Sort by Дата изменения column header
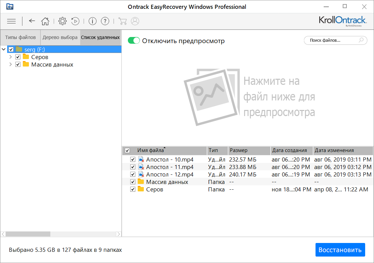The height and width of the screenshot is (263, 374). pyautogui.click(x=343, y=150)
